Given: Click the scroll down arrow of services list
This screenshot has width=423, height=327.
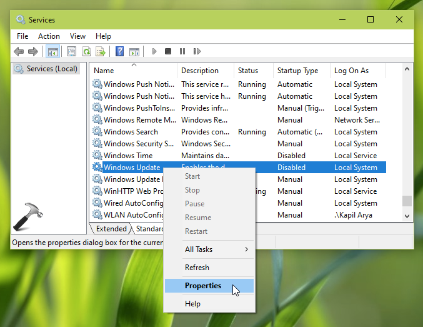Looking at the screenshot, I should [x=407, y=215].
